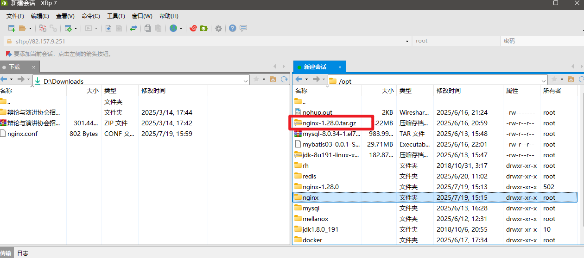This screenshot has width=584, height=258.
Task: Open remote favorites star dropdown arrow
Action: coord(562,80)
